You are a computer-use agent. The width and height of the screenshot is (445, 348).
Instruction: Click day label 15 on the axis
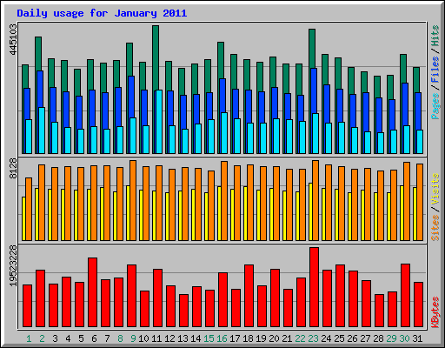click(209, 338)
